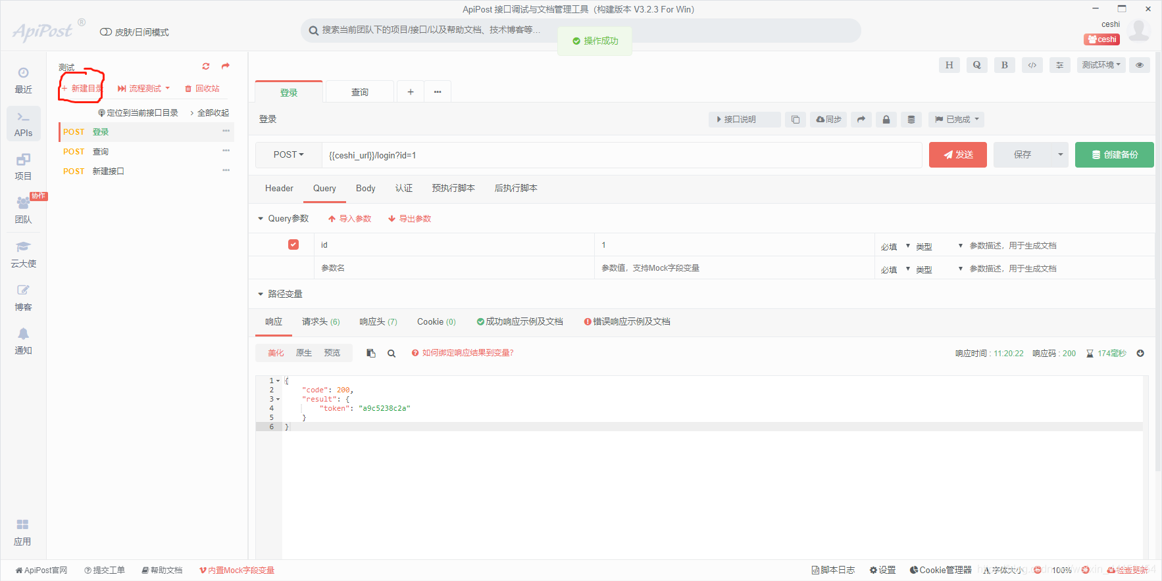The image size is (1162, 581).
Task: Open 设置 in the status bar
Action: click(x=882, y=570)
